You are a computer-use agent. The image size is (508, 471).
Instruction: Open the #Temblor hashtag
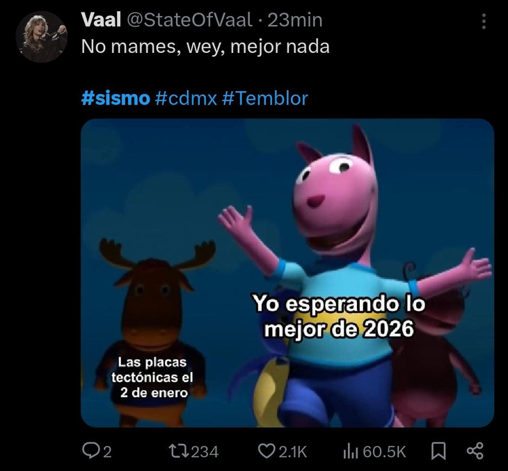(x=265, y=98)
